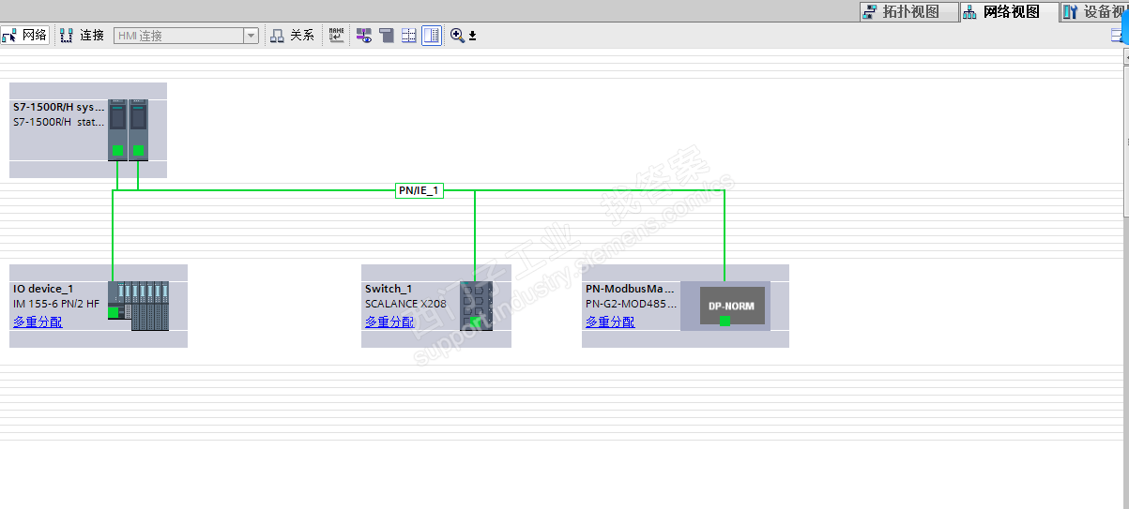Viewport: 1129px width, 509px height.
Task: Click the green port on left CPU
Action: point(117,150)
